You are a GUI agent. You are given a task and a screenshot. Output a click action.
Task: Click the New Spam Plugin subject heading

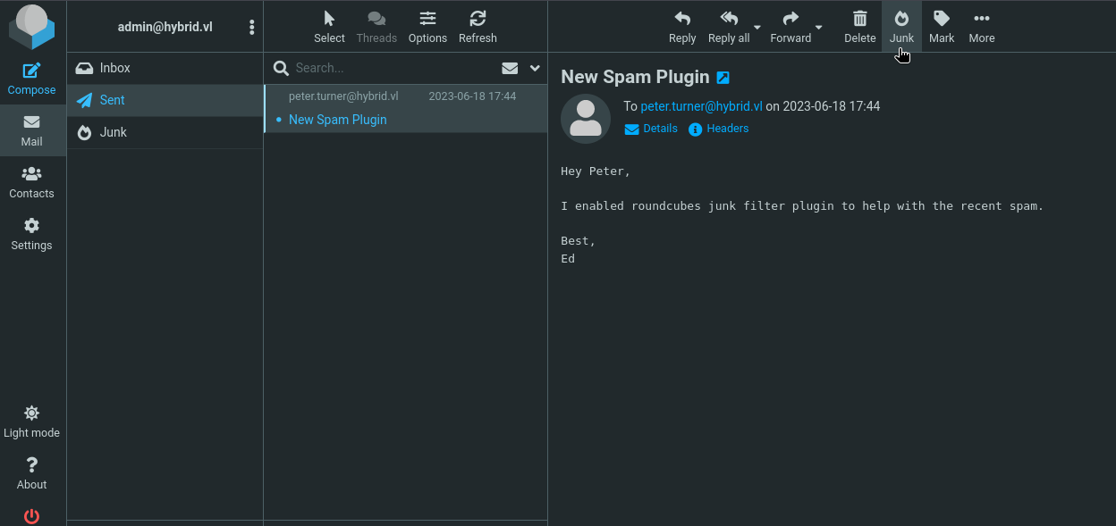coord(635,77)
